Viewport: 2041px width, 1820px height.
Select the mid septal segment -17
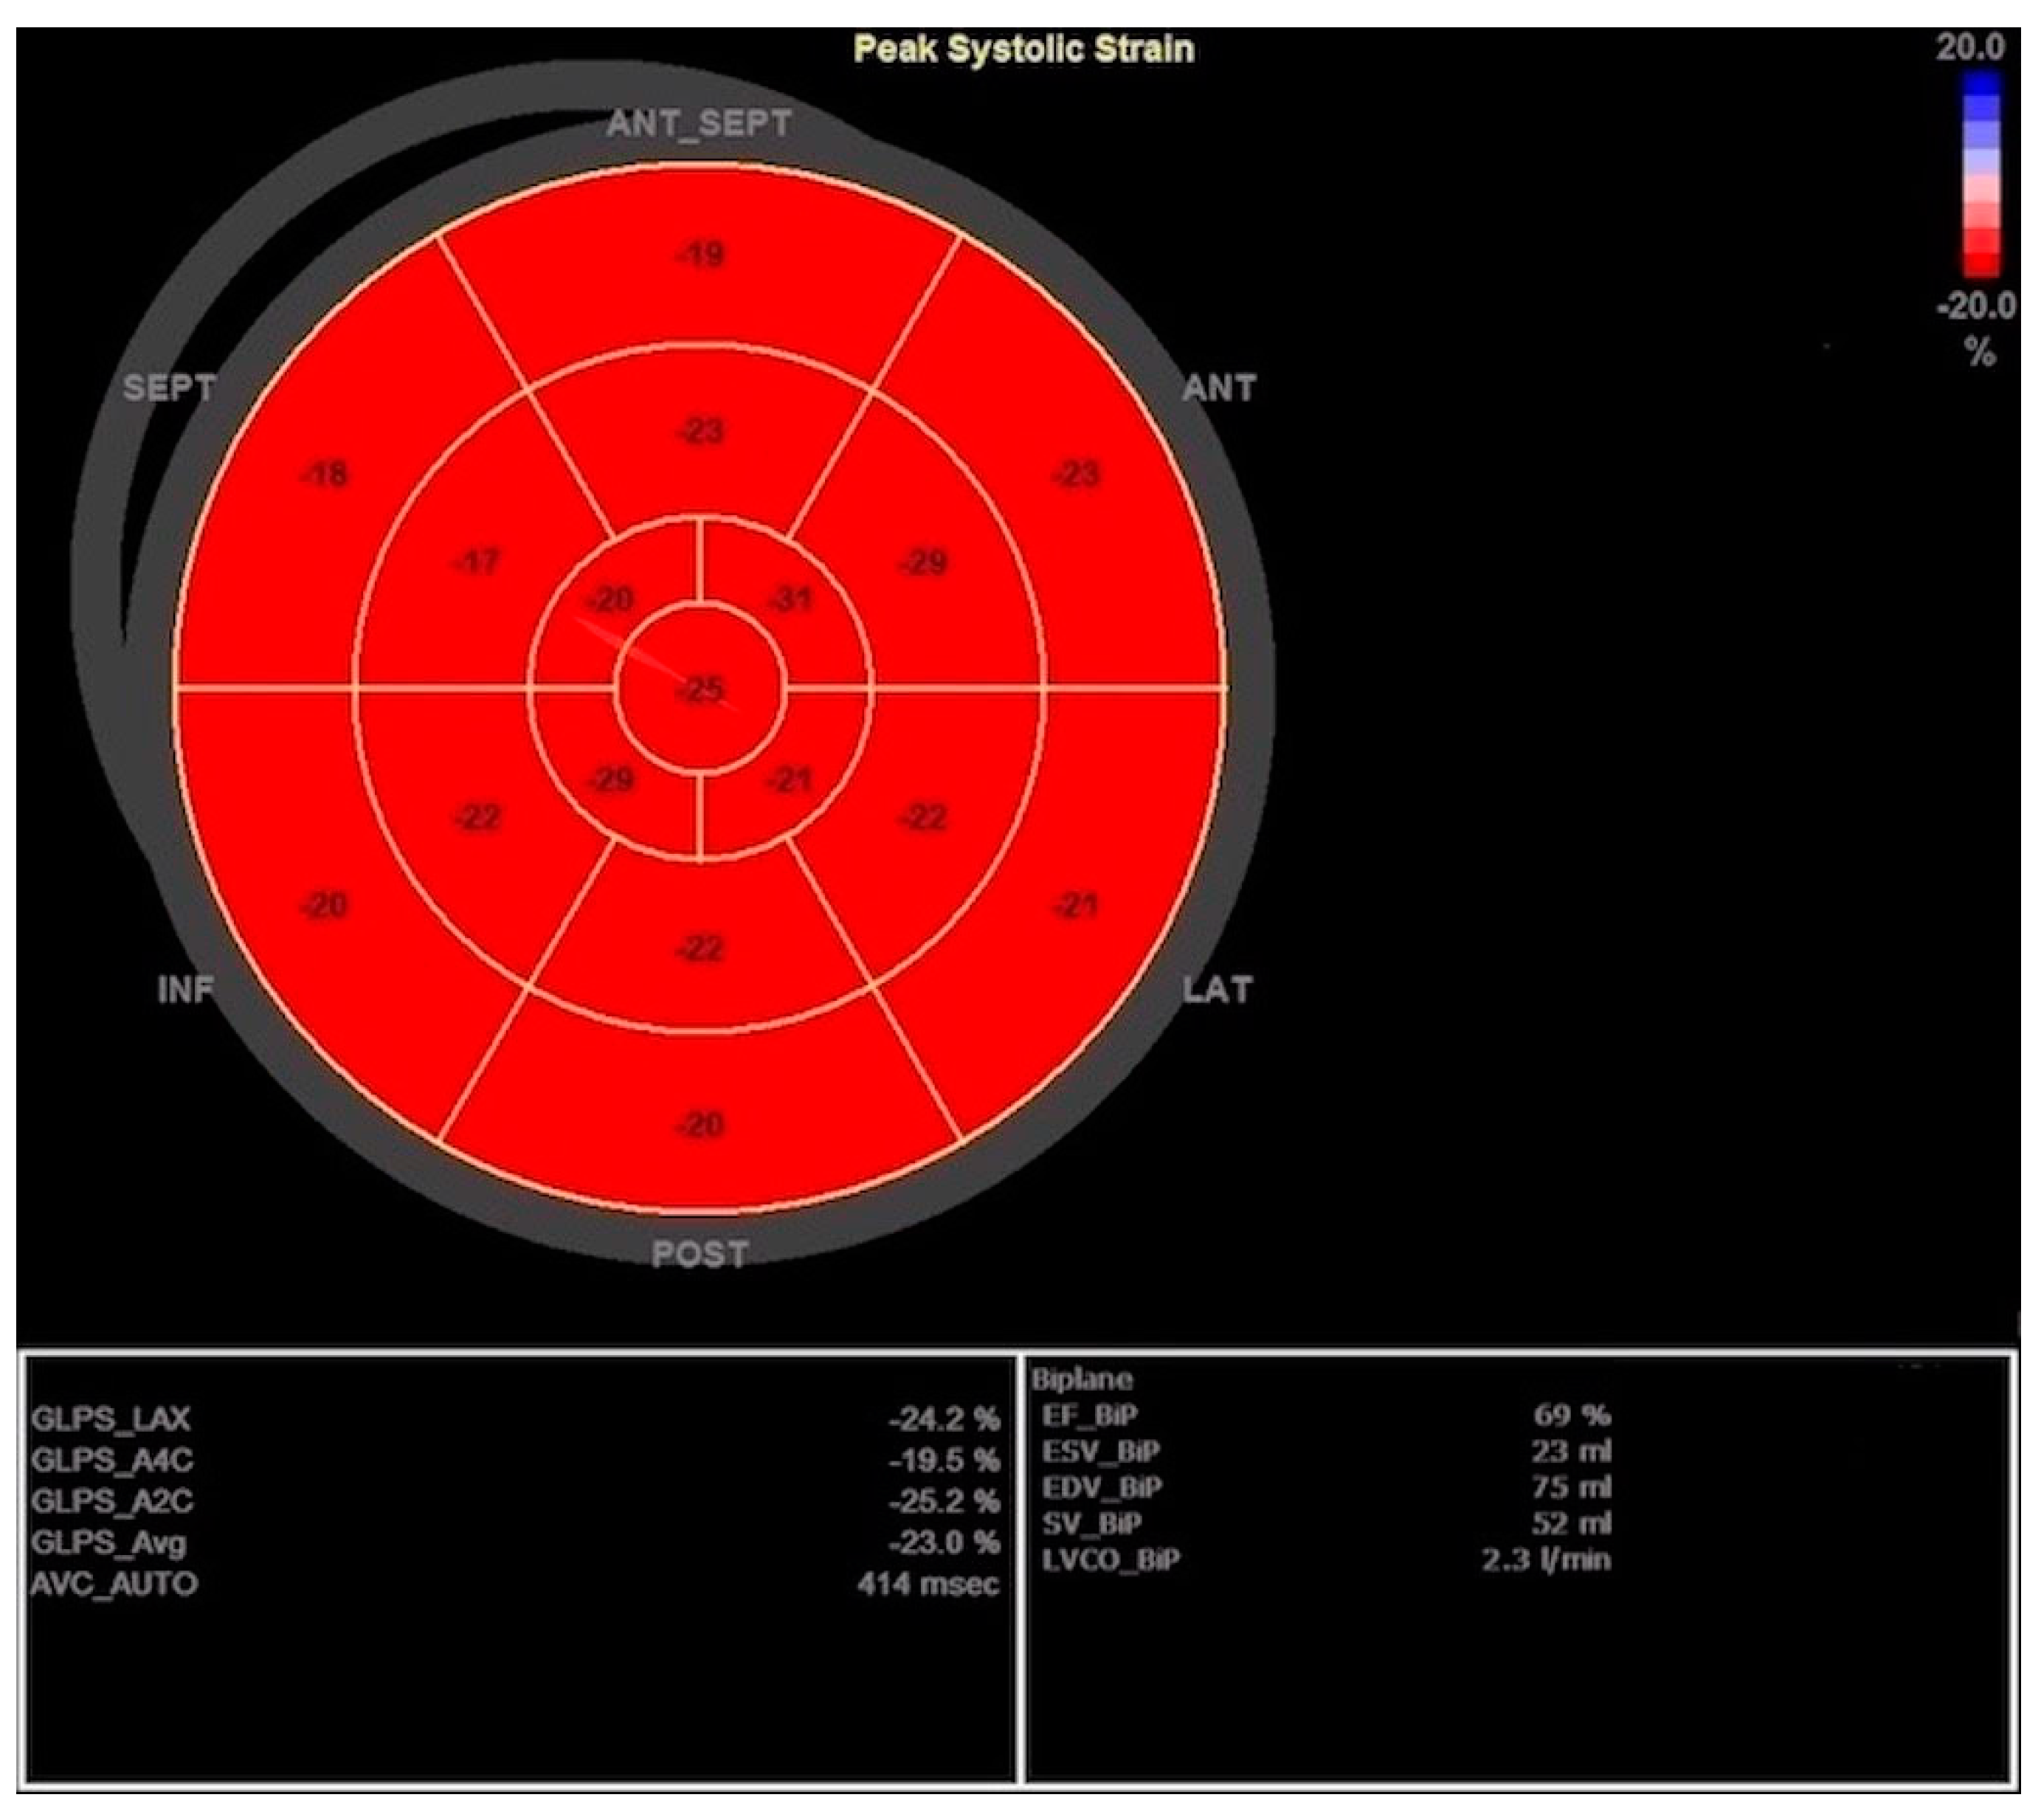coord(477,563)
